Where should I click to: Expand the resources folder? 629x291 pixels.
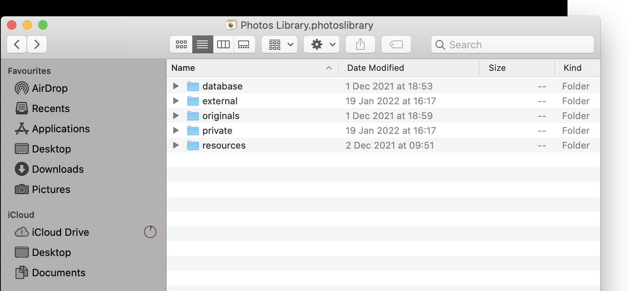176,145
